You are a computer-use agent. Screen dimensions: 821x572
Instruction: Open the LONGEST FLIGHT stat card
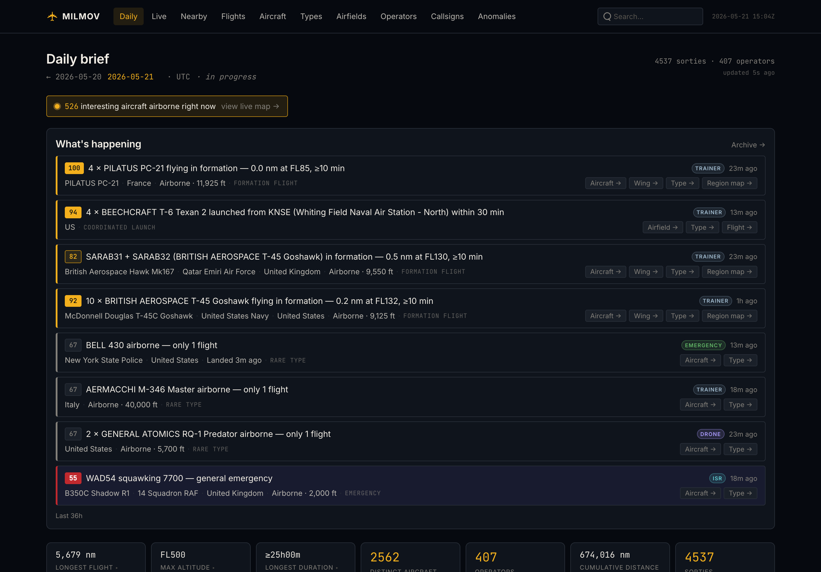coord(96,558)
